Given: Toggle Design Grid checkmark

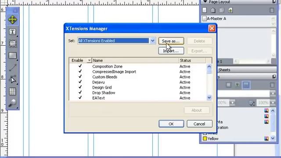Looking at the screenshot, I should click(80, 87).
